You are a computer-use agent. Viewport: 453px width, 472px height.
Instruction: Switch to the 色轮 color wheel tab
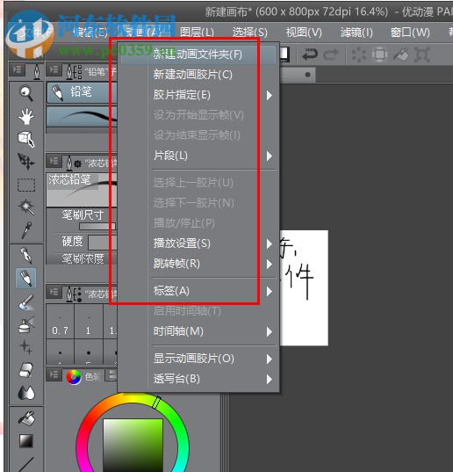83,377
